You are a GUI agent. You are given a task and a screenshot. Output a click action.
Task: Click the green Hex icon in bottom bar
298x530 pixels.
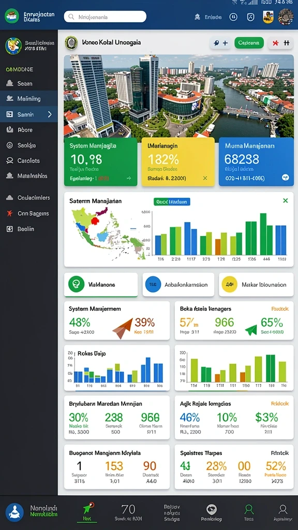pyautogui.click(x=87, y=508)
